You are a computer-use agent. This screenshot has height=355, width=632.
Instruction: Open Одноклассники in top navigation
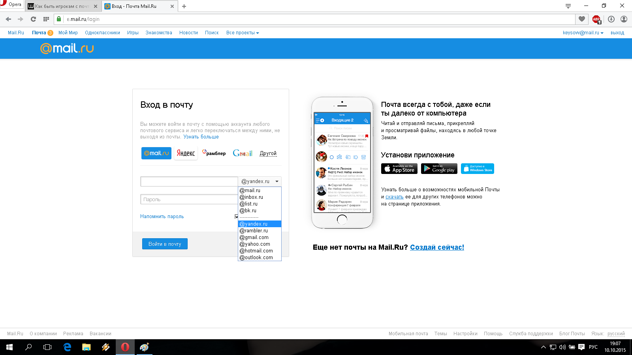(x=102, y=33)
